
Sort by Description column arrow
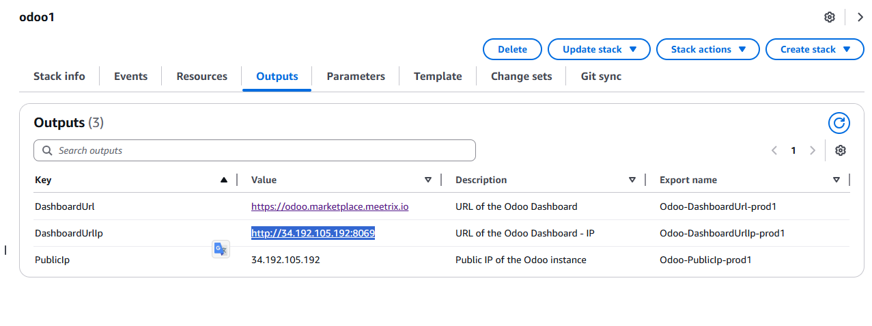[632, 180]
